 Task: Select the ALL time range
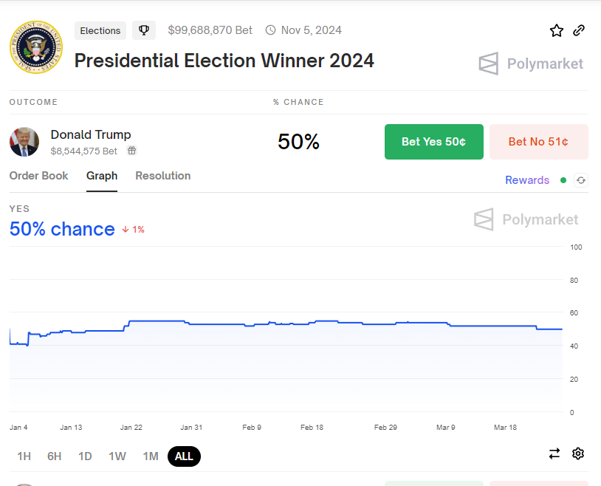pos(184,456)
